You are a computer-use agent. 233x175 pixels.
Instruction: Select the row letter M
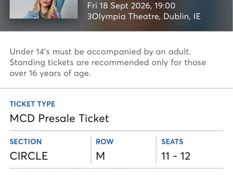coord(100,156)
